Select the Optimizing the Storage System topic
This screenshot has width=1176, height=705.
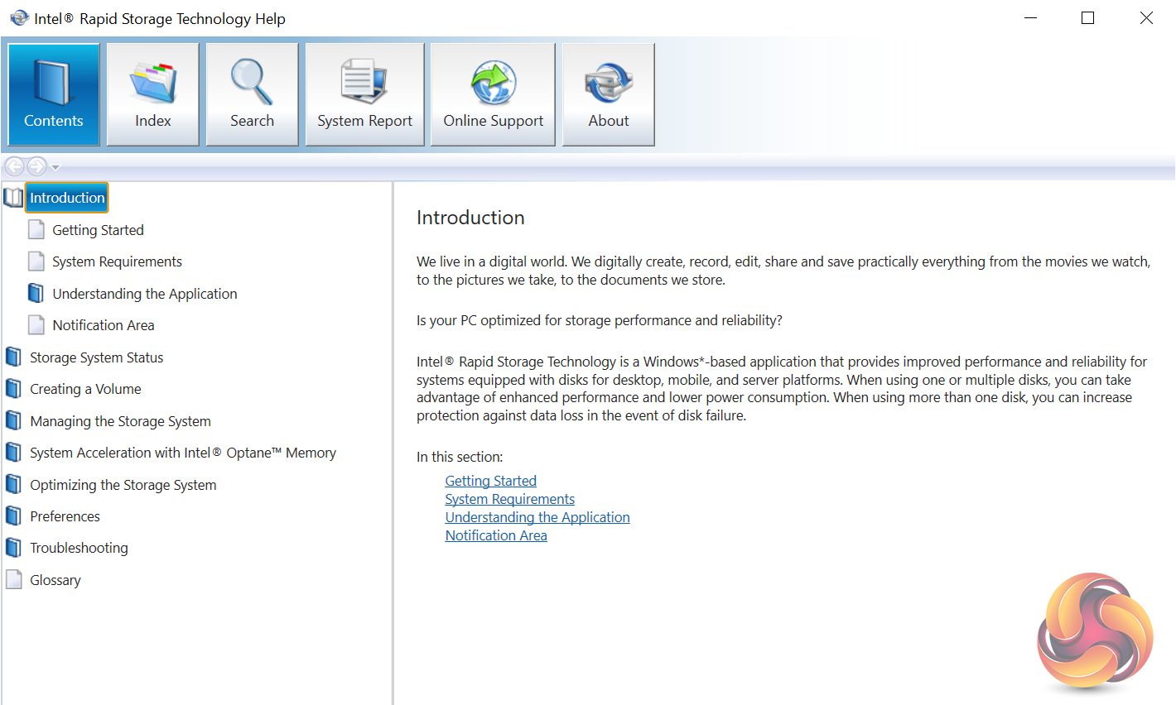coord(123,485)
